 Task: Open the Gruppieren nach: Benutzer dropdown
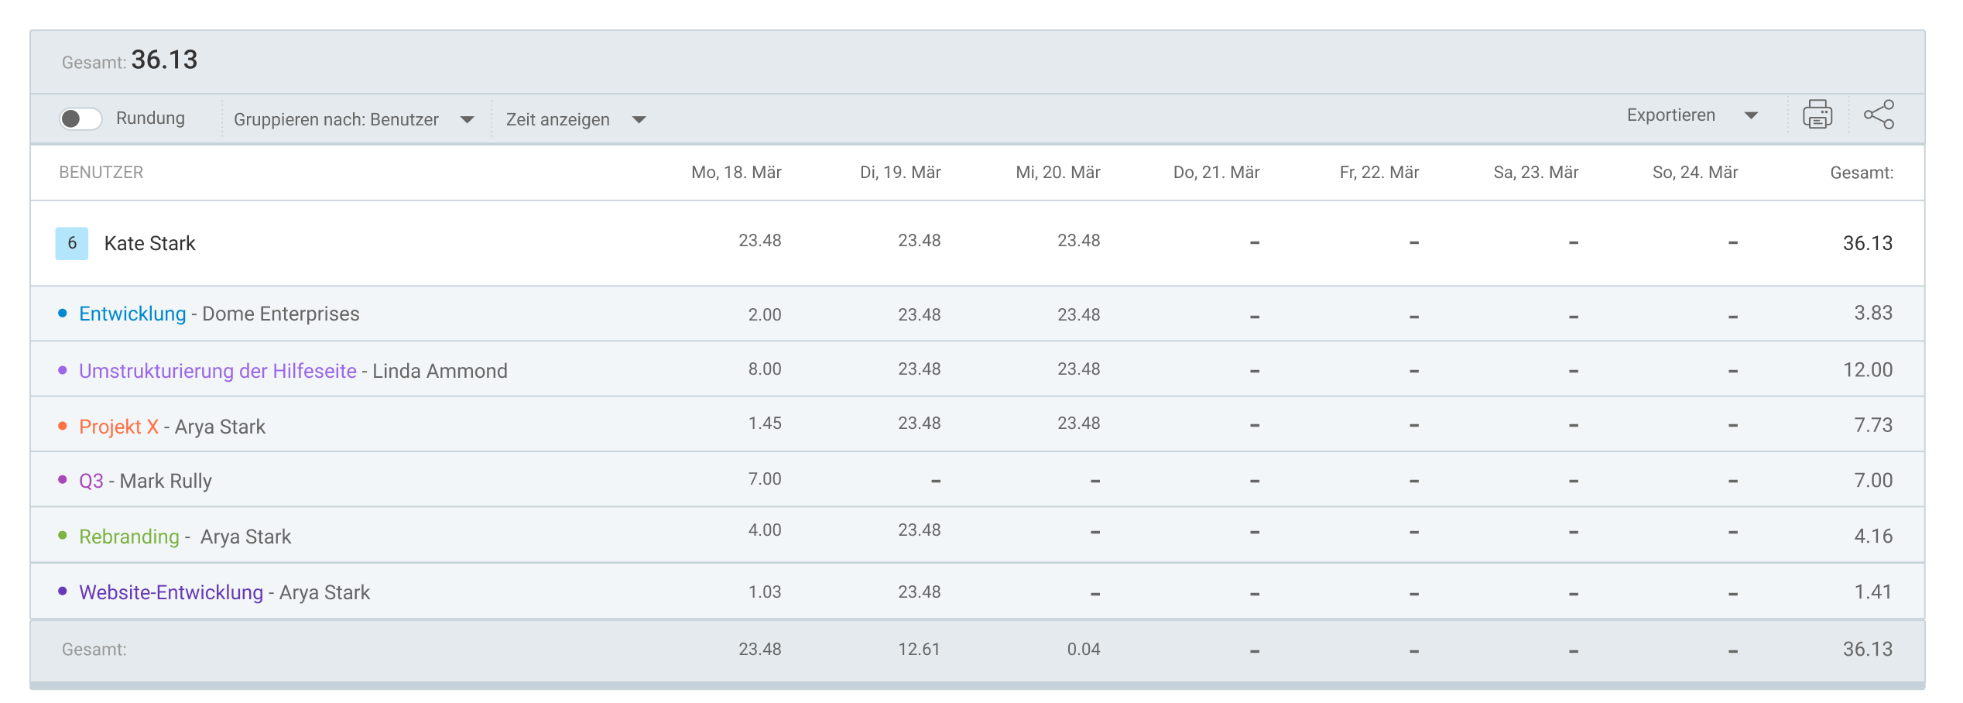click(x=353, y=119)
